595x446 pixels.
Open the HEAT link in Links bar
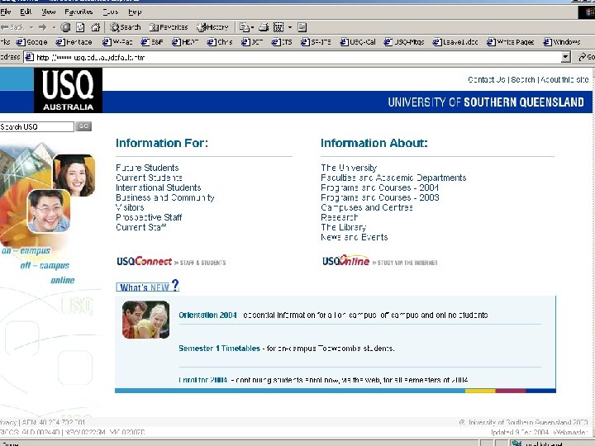(x=185, y=42)
